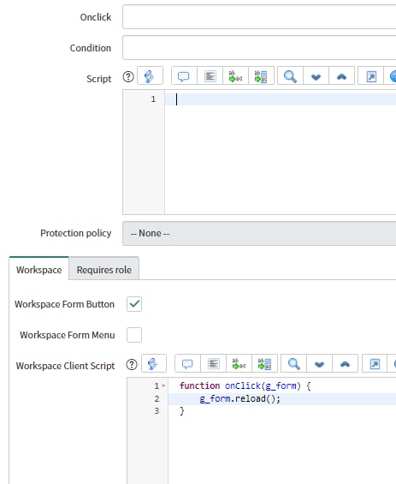This screenshot has height=484, width=396.
Task: Click inside the Script editor first line
Action: point(281,99)
